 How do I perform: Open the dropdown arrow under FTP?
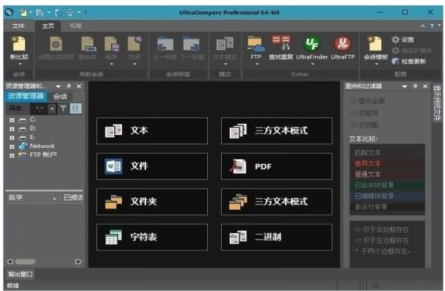point(257,64)
